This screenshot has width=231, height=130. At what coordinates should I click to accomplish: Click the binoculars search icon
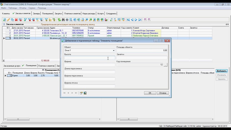pos(63,19)
